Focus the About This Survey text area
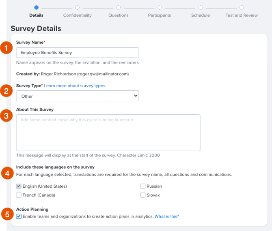Image resolution: width=272 pixels, height=231 pixels. pos(108,133)
